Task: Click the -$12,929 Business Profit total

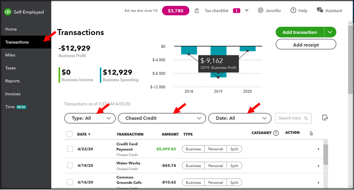Action: [x=74, y=48]
